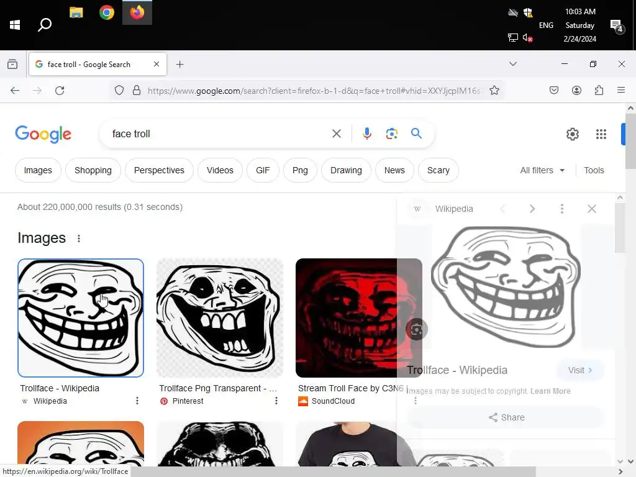Click the Visit button in preview
The height and width of the screenshot is (477, 636).
580,370
